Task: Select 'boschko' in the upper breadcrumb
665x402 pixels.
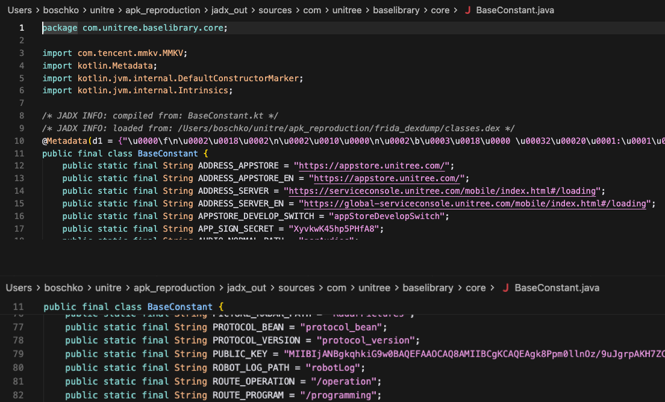Action: [61, 10]
